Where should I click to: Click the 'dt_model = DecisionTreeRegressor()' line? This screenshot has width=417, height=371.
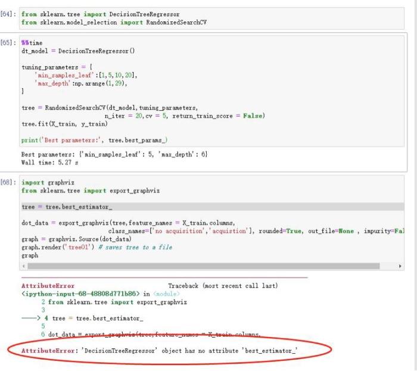coord(78,51)
